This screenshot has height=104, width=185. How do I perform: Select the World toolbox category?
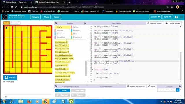coord(63,27)
